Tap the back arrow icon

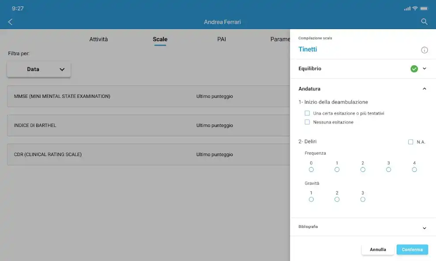(x=10, y=22)
